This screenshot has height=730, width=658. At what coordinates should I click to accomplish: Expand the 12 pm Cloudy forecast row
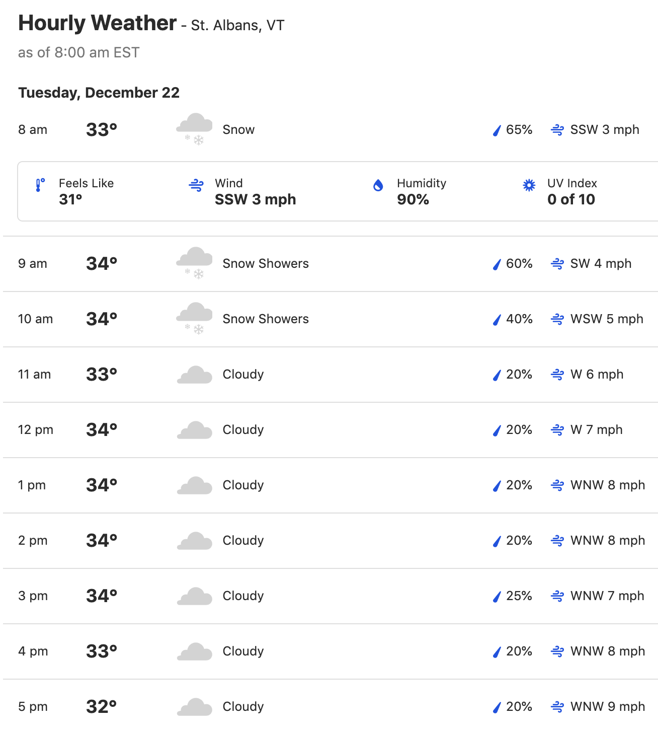pos(331,430)
